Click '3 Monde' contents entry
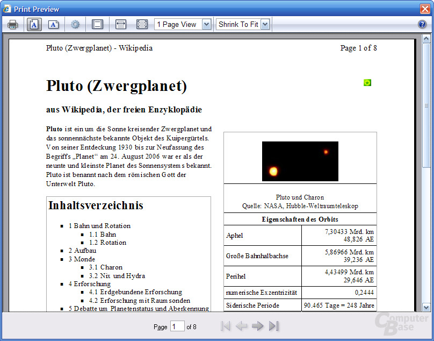 point(82,259)
